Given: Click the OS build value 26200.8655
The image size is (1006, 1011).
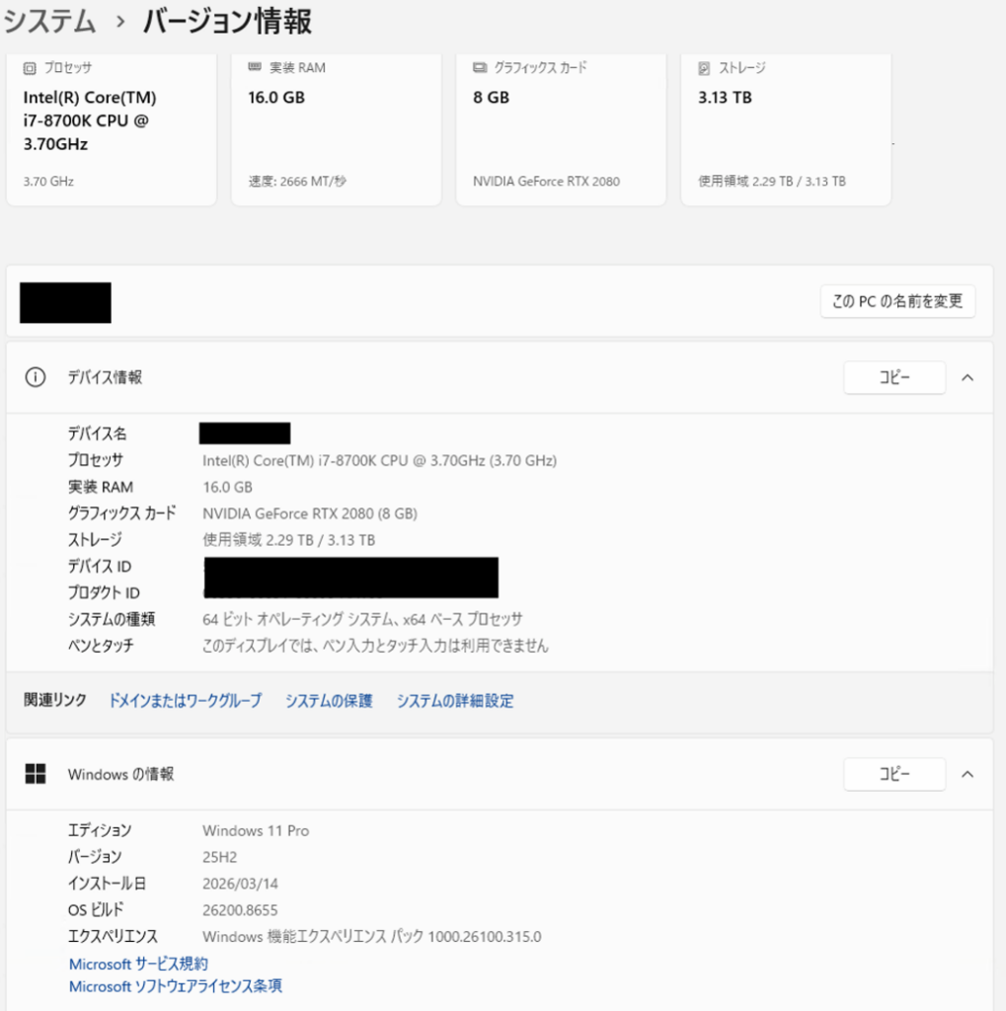Looking at the screenshot, I should coord(240,909).
